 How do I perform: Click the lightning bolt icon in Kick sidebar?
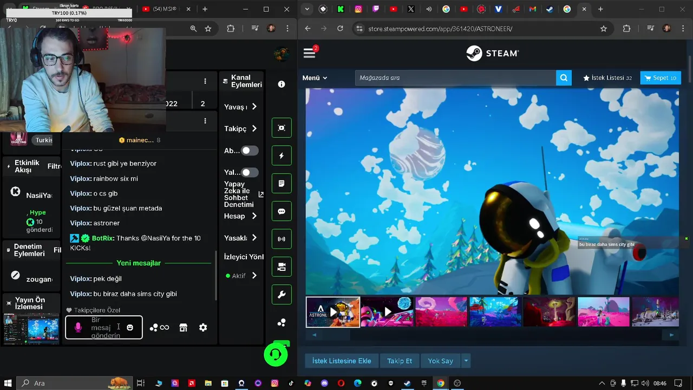[x=282, y=155]
